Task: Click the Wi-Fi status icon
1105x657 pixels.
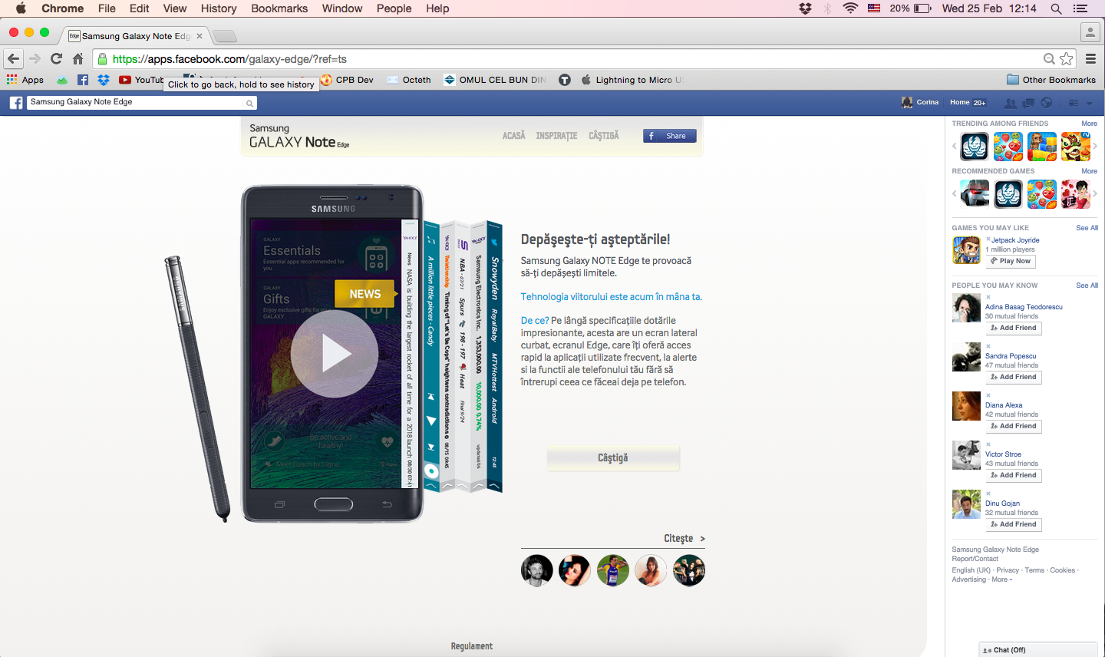Action: (850, 8)
